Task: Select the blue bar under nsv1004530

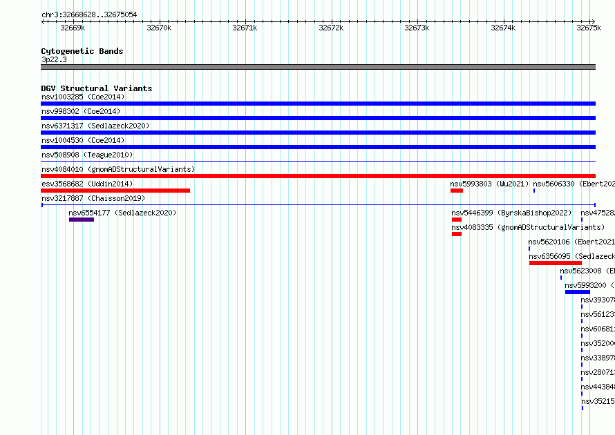Action: (x=318, y=147)
